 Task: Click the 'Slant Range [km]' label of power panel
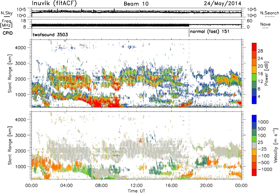pos(10,74)
